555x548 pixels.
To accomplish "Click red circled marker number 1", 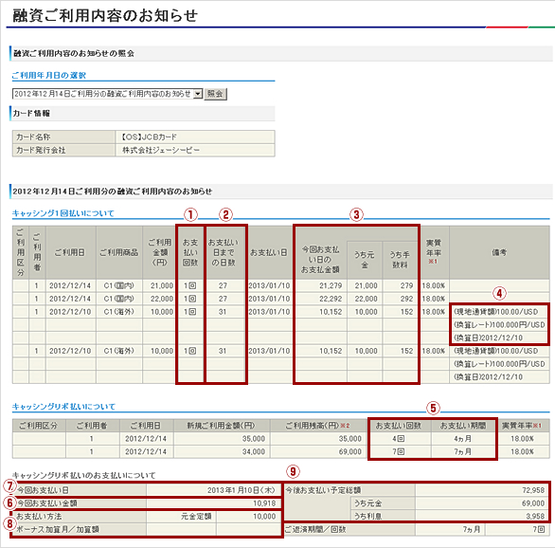I will (x=190, y=214).
